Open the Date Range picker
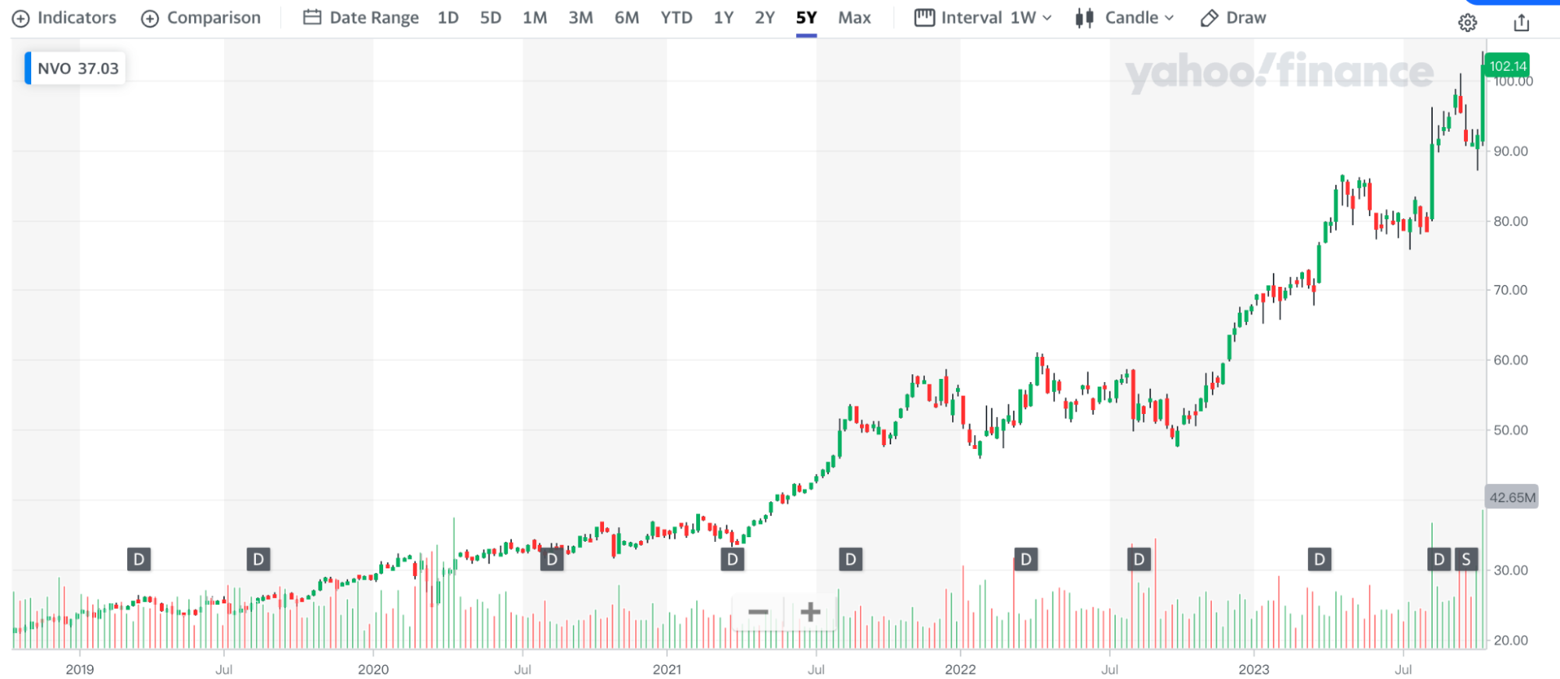 pos(361,18)
